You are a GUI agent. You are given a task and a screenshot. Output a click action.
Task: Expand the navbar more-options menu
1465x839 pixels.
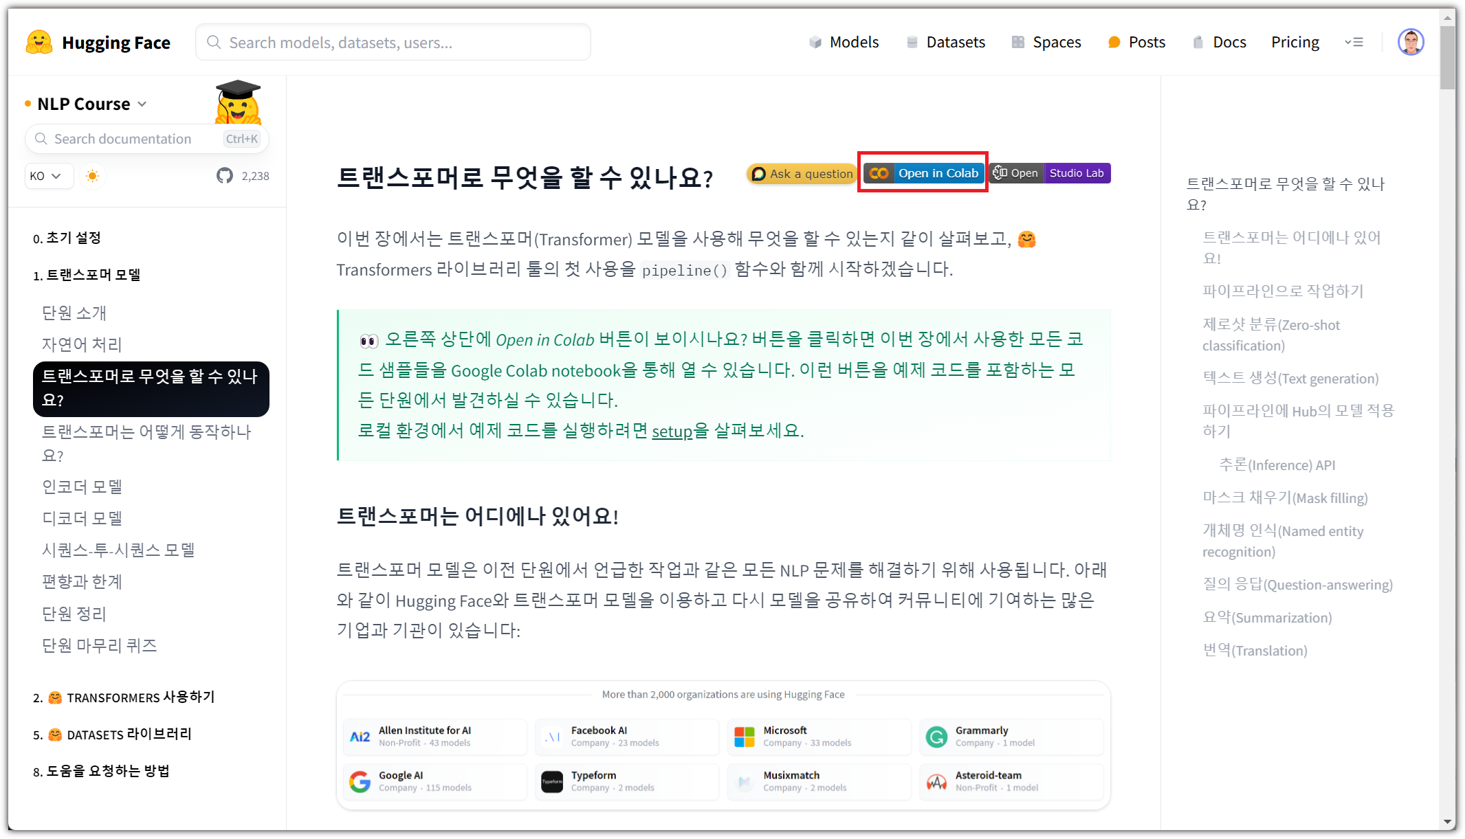coord(1354,42)
